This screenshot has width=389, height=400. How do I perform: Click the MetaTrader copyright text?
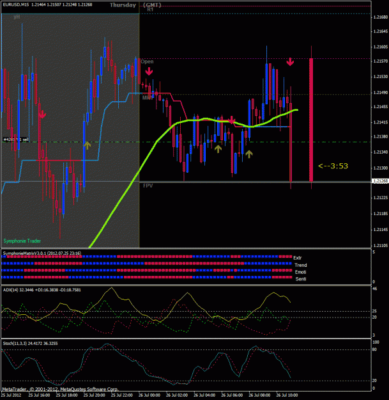point(60,389)
